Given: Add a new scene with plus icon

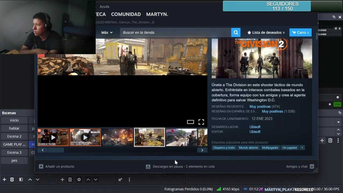Looking at the screenshot, I should click(4, 180).
